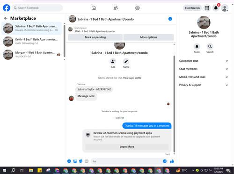234x174 pixels.
Task: Click the More options button
Action: [x=148, y=37]
